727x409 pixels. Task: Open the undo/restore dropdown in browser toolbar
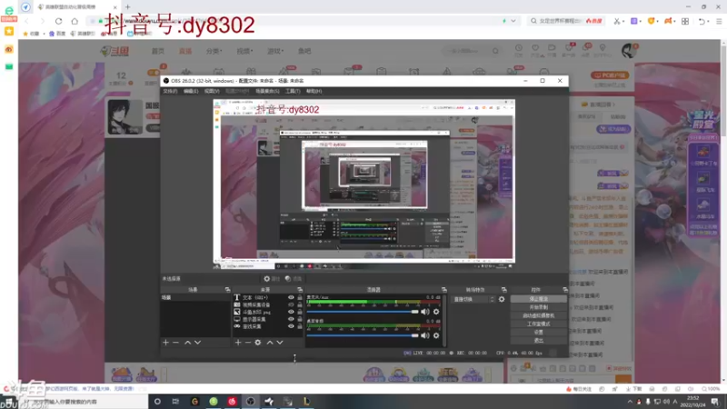709,21
